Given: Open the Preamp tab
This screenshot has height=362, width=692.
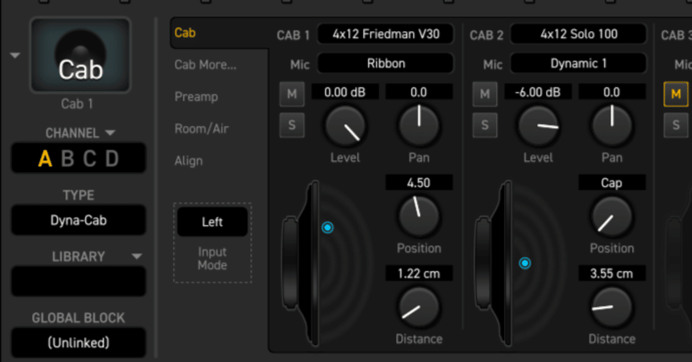Looking at the screenshot, I should [x=196, y=97].
